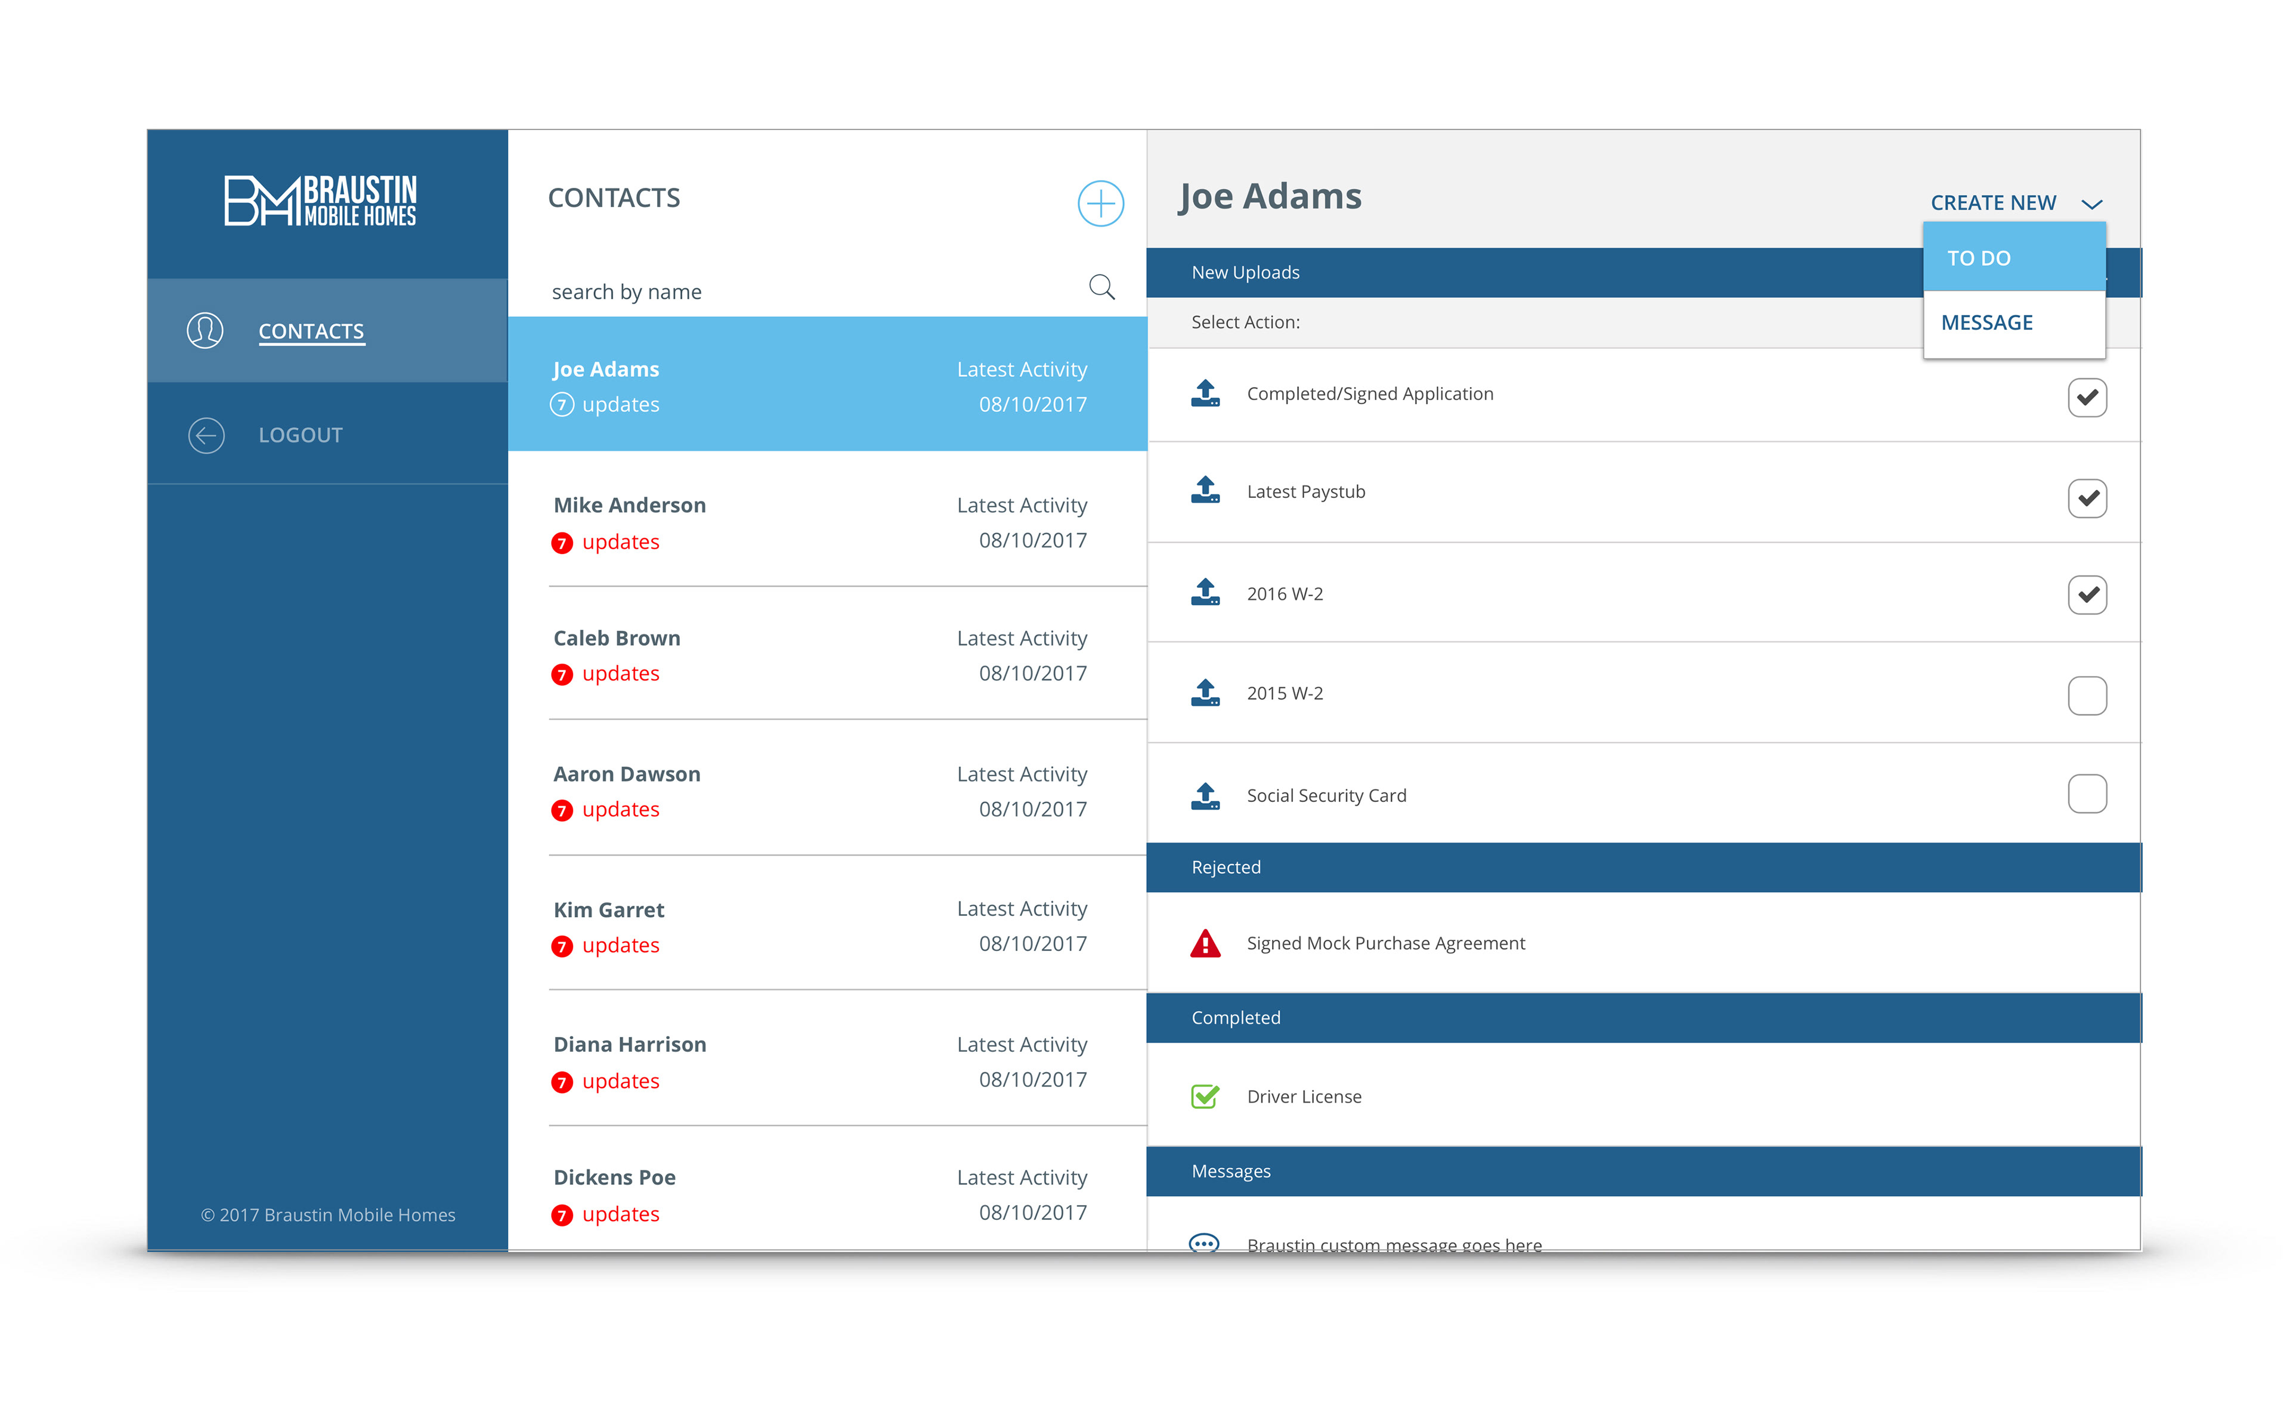Screen dimensions: 2290x1406
Task: Click the search magnifier icon
Action: click(x=1101, y=287)
